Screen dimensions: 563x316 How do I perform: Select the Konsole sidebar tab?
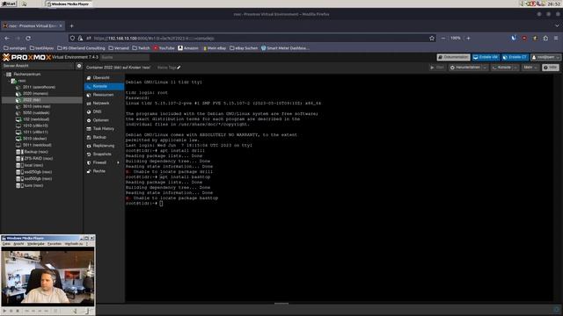(x=104, y=86)
